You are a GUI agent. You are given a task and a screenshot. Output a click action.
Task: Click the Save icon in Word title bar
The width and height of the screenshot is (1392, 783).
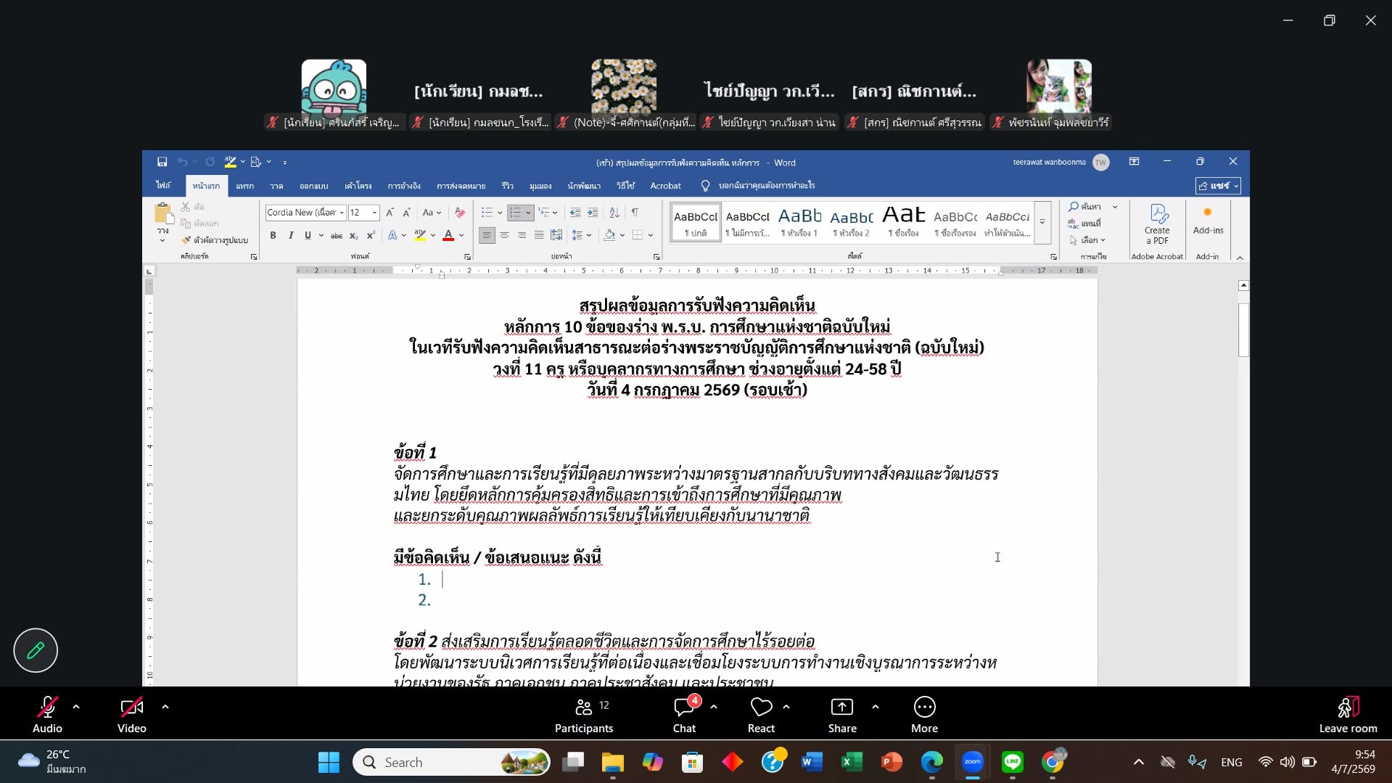coord(162,162)
